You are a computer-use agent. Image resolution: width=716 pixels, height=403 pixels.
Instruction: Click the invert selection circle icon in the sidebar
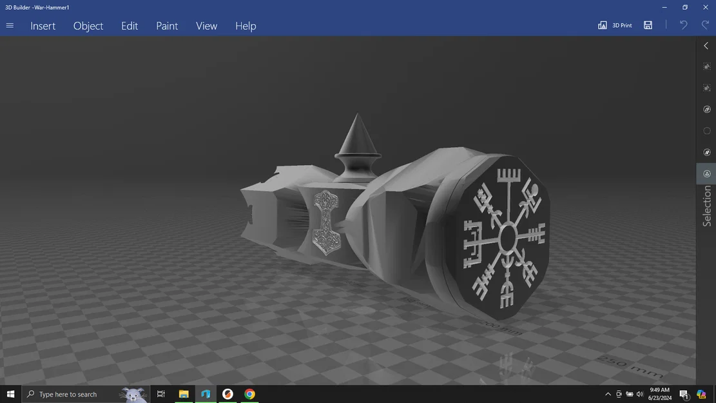pyautogui.click(x=706, y=109)
